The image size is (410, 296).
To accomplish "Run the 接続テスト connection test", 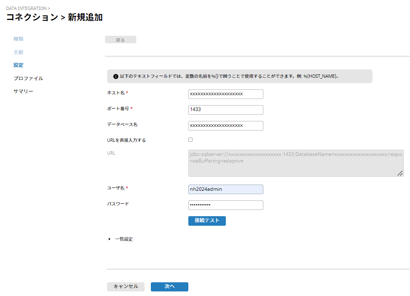I will tap(207, 220).
